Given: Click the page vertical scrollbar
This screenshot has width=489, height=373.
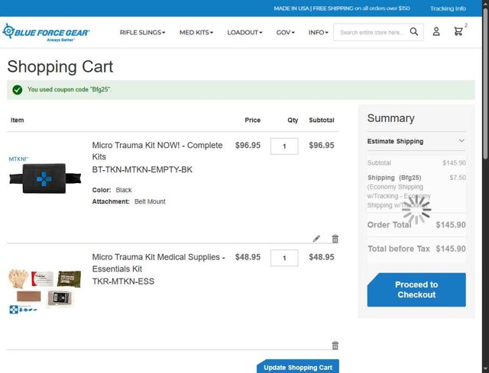Looking at the screenshot, I should pos(485,84).
